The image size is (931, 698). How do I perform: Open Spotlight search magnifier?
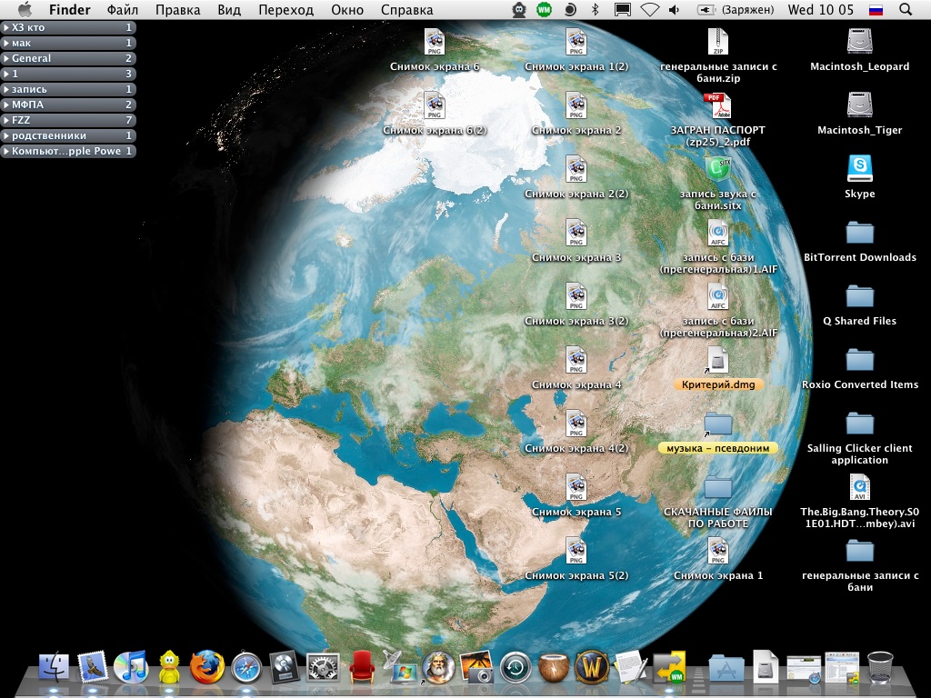906,9
